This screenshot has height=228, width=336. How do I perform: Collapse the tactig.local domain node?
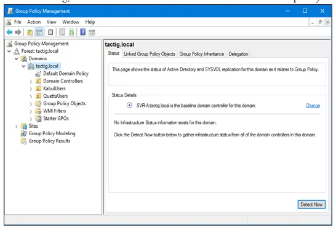point(24,66)
